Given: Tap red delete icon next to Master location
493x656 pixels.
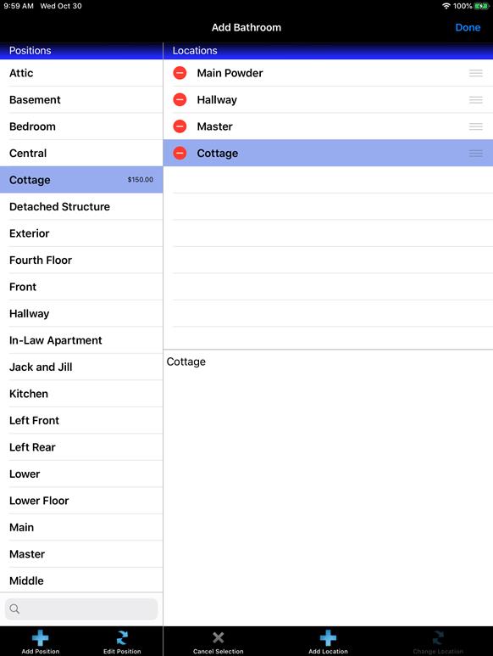Looking at the screenshot, I should (180, 126).
